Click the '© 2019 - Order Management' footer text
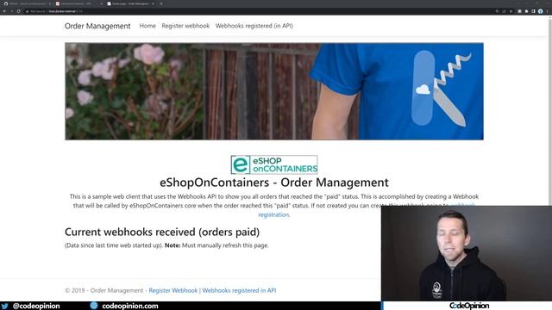 pos(103,290)
